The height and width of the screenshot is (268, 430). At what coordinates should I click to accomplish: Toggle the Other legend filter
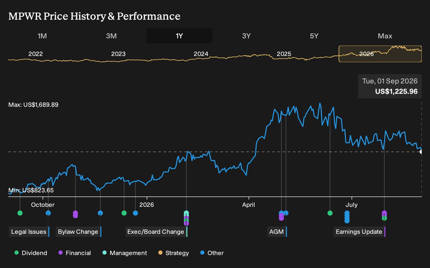point(212,253)
